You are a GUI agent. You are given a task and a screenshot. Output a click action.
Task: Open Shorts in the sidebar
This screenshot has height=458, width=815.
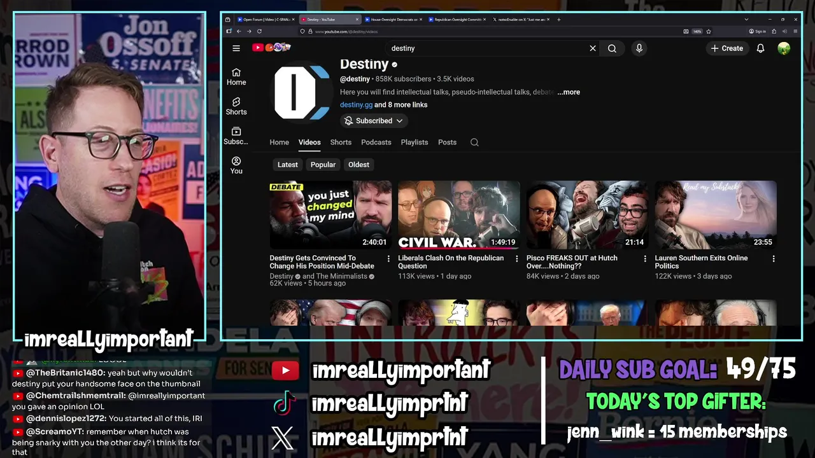pos(236,106)
